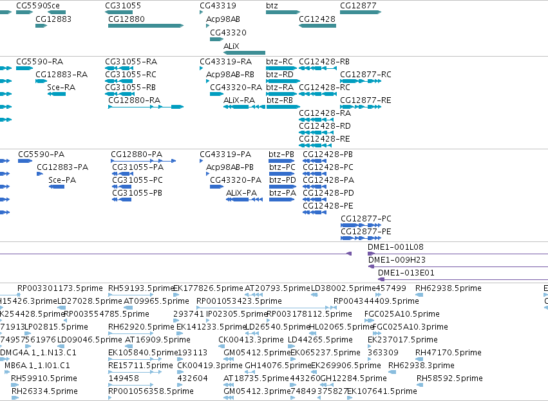
Task: Click the CG12883 gene label
Action: coord(53,19)
